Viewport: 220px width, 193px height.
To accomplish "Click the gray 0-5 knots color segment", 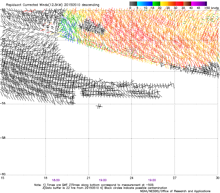I will (133, 4).
